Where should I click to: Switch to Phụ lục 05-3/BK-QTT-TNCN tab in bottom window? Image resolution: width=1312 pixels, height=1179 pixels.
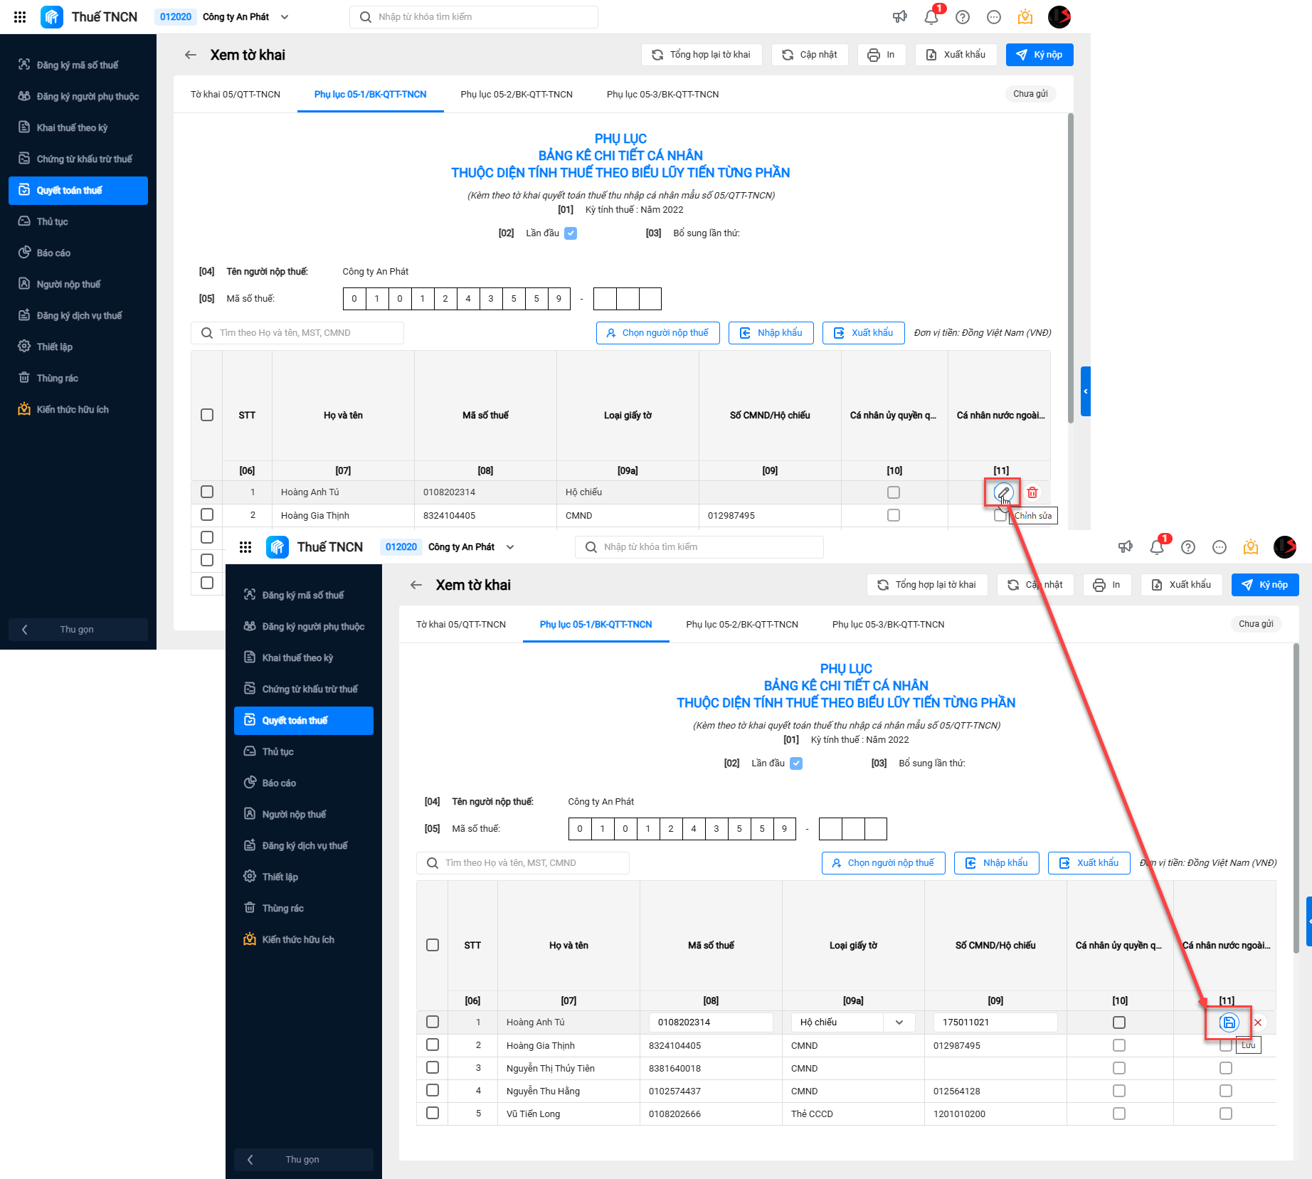[x=889, y=625]
